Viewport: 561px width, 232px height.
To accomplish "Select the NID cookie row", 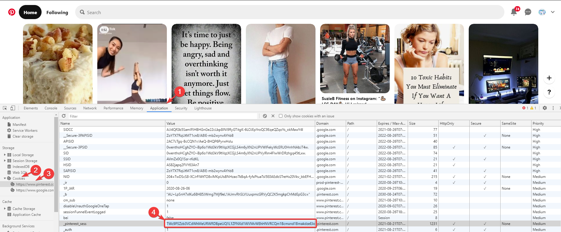I will click(310, 177).
